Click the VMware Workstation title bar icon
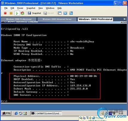This screenshot has height=121, width=128. (2, 3)
